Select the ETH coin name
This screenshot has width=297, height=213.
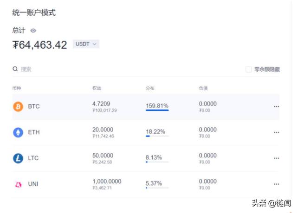click(34, 132)
